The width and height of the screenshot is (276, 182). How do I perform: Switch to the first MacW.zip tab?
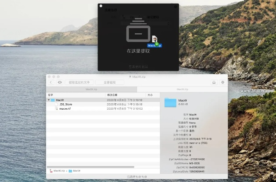(x=91, y=89)
